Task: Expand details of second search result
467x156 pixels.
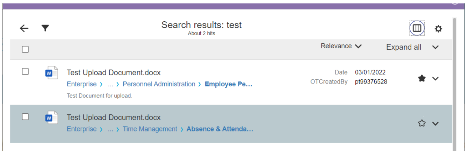Action: click(x=435, y=123)
